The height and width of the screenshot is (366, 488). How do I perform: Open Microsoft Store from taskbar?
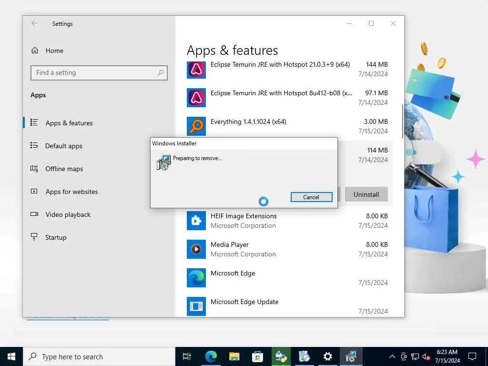pos(257,356)
